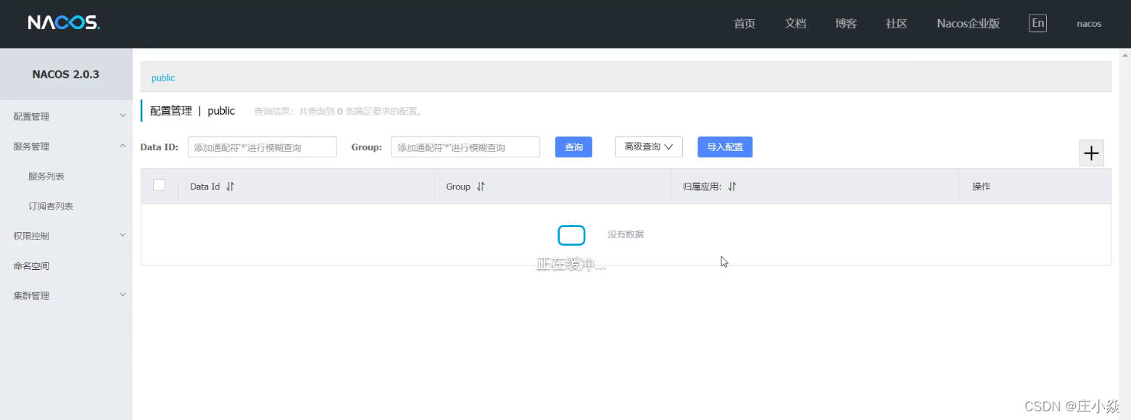Open the nacos user menu

pos(1089,23)
